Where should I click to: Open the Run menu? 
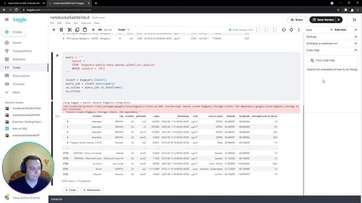tap(76, 23)
